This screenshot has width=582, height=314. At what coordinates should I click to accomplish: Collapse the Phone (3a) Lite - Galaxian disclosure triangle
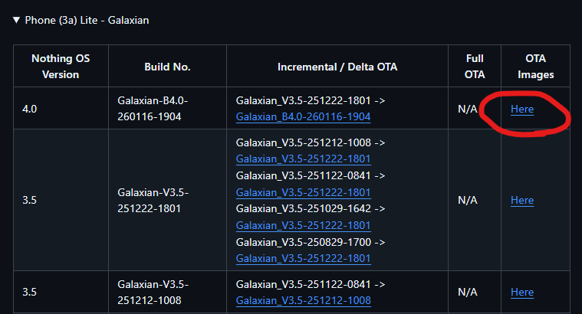click(16, 20)
